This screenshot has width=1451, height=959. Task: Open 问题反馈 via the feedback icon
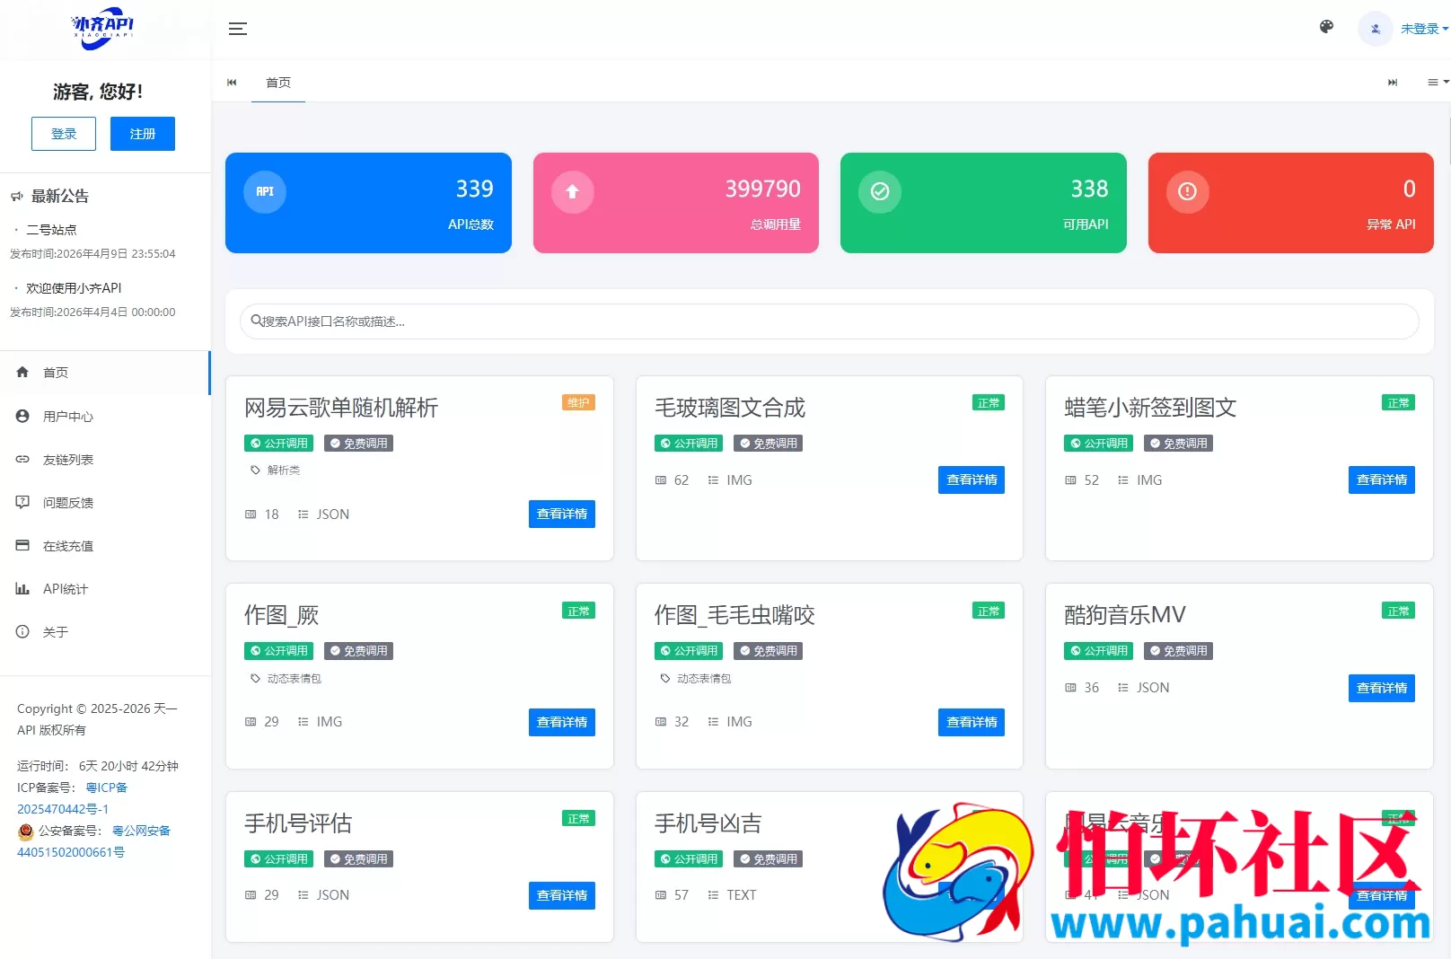click(x=22, y=502)
